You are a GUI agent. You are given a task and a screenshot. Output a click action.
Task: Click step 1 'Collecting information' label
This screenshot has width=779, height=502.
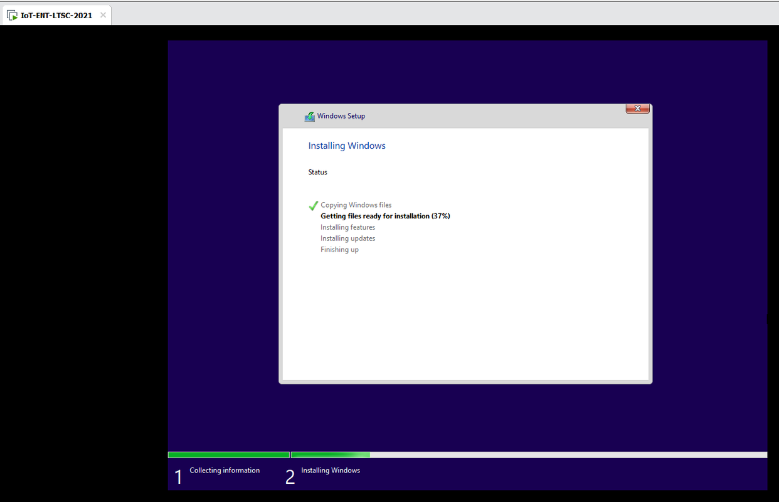pos(225,471)
